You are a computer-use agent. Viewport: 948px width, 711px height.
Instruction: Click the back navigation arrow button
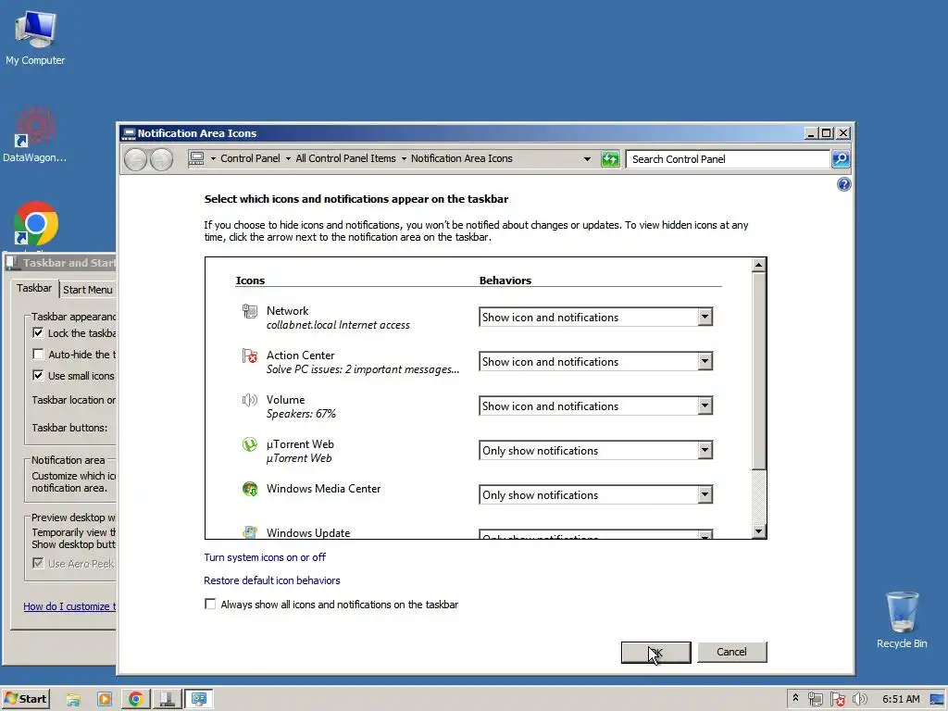135,159
